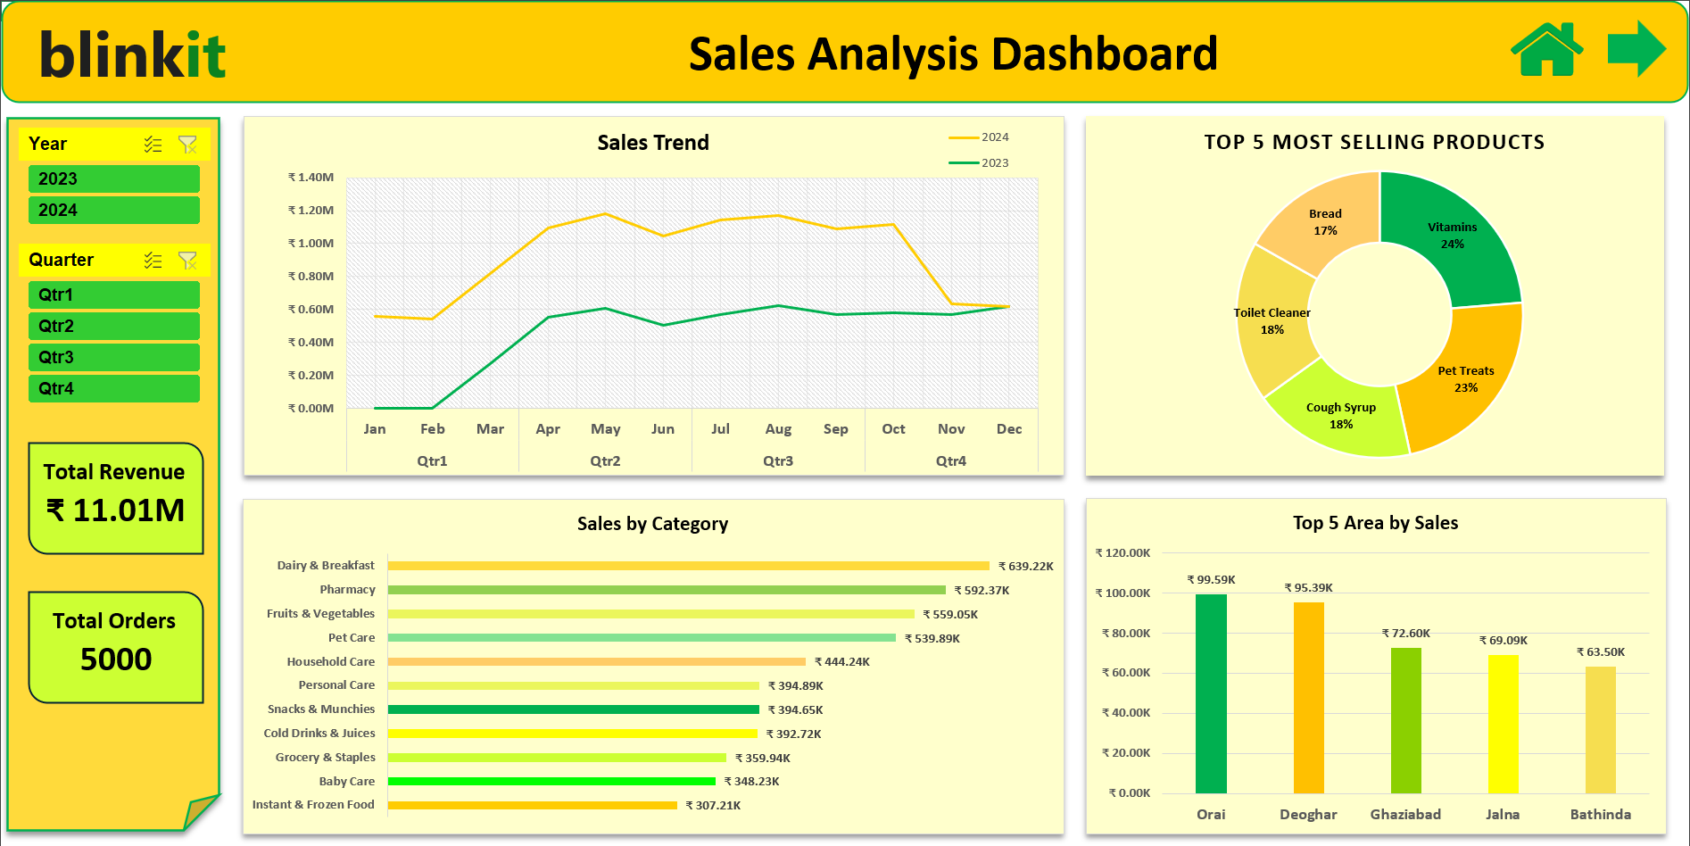This screenshot has height=846, width=1690.
Task: Click the Vitamins 24% donut slice
Action: pos(1452,236)
